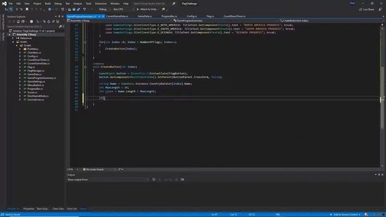
Task: Select SurvivalLives.cs in Solution Explorer
Action: pyautogui.click(x=36, y=99)
